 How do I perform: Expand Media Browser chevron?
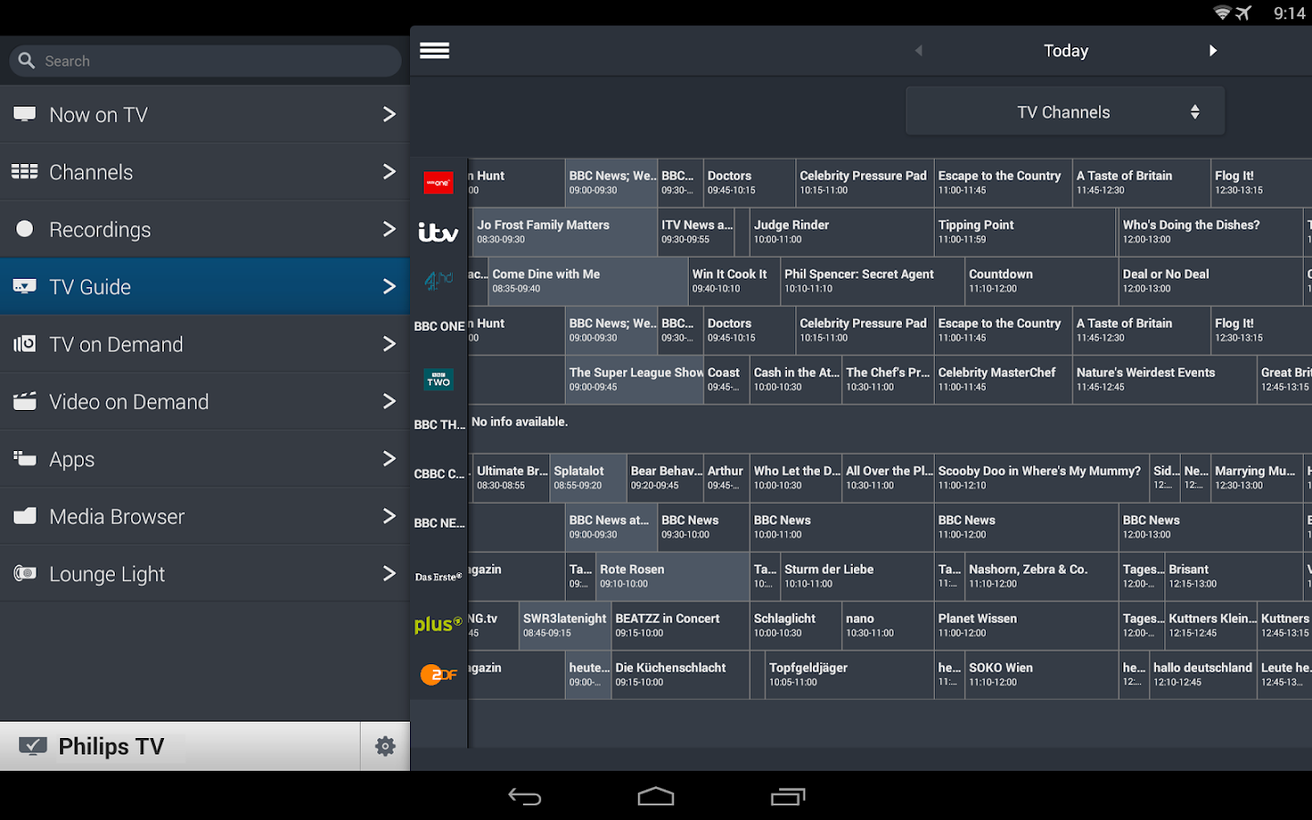tap(389, 516)
